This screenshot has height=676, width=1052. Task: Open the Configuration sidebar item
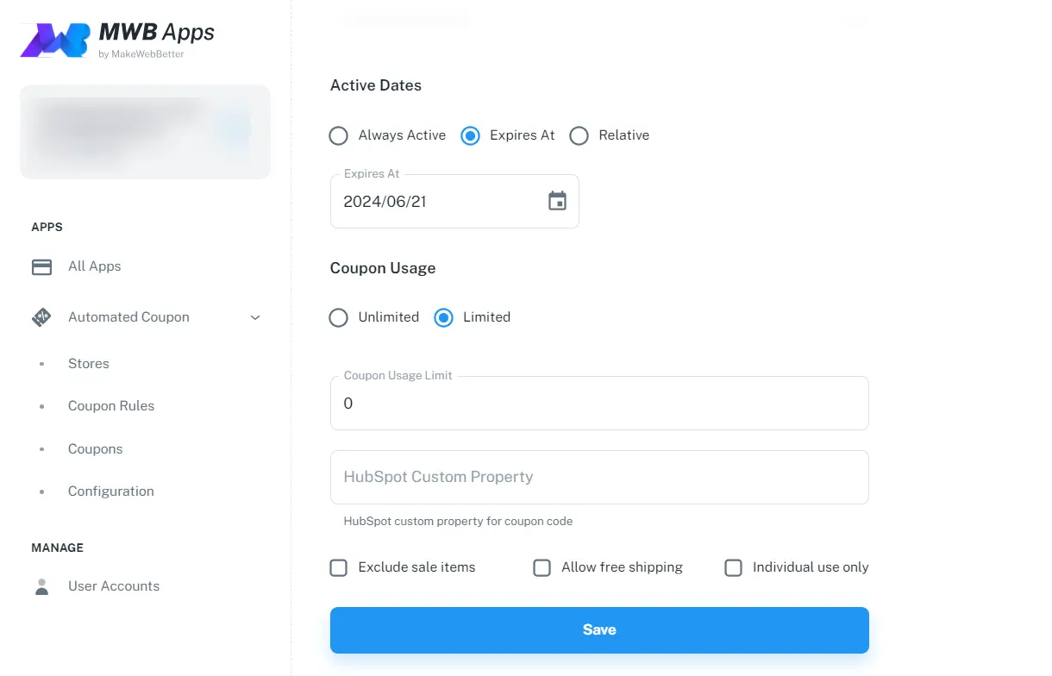pos(111,491)
